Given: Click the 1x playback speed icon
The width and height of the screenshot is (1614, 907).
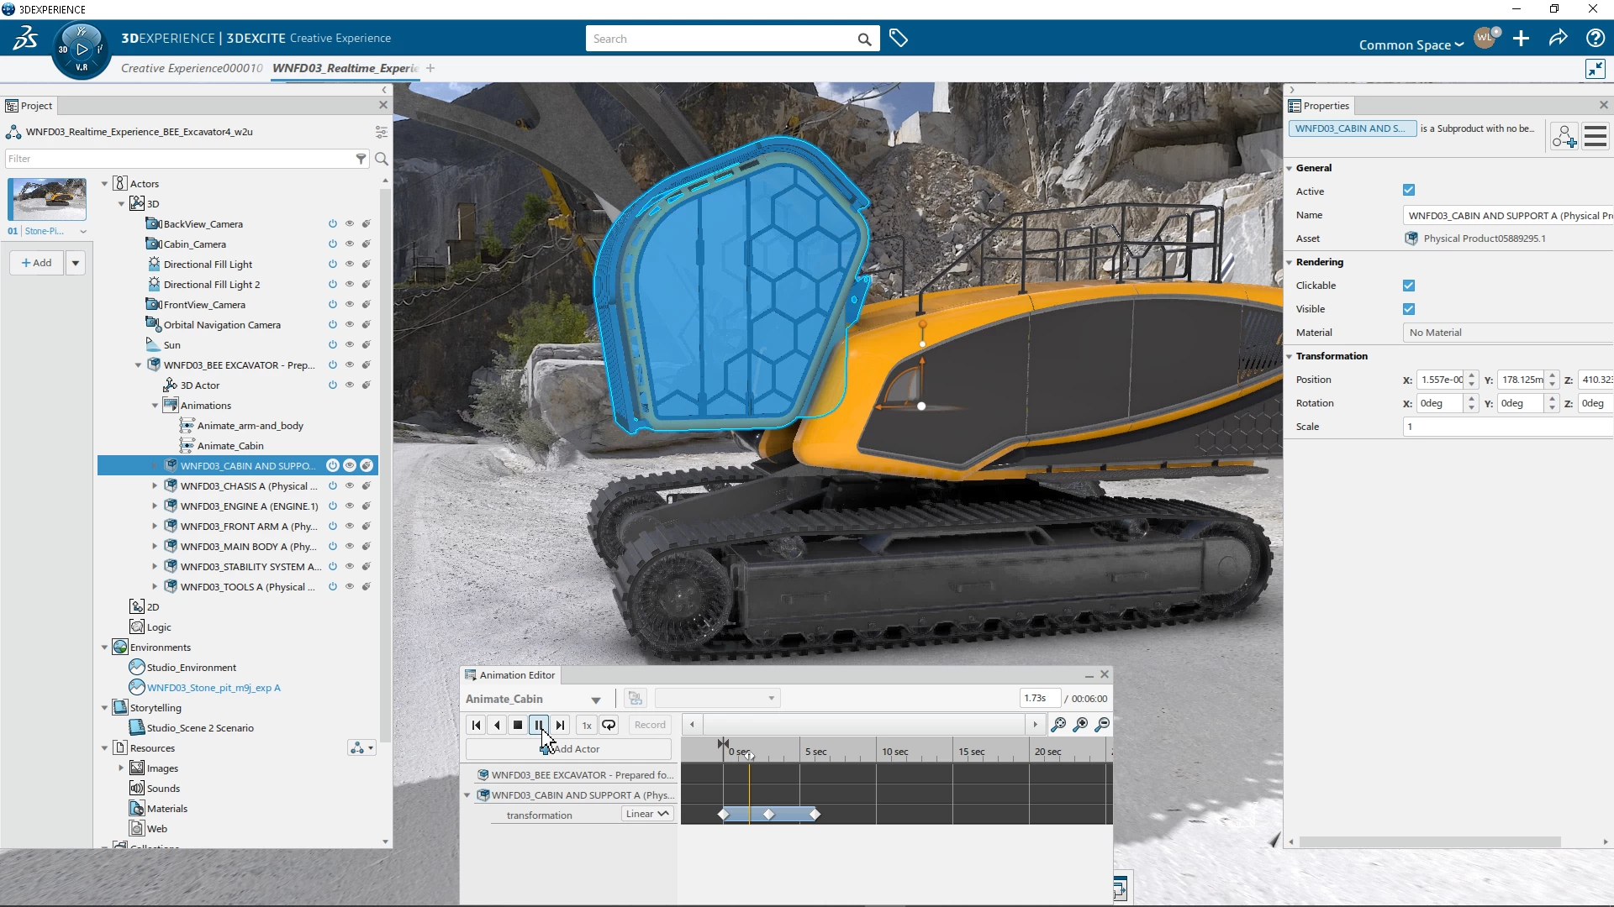Looking at the screenshot, I should 586,725.
